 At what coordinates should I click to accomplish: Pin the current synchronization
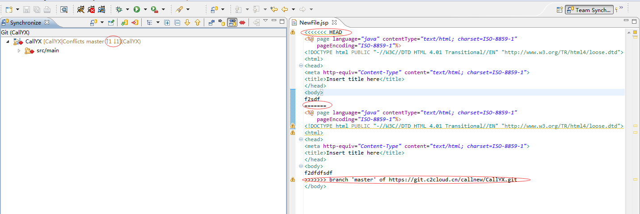point(111,22)
